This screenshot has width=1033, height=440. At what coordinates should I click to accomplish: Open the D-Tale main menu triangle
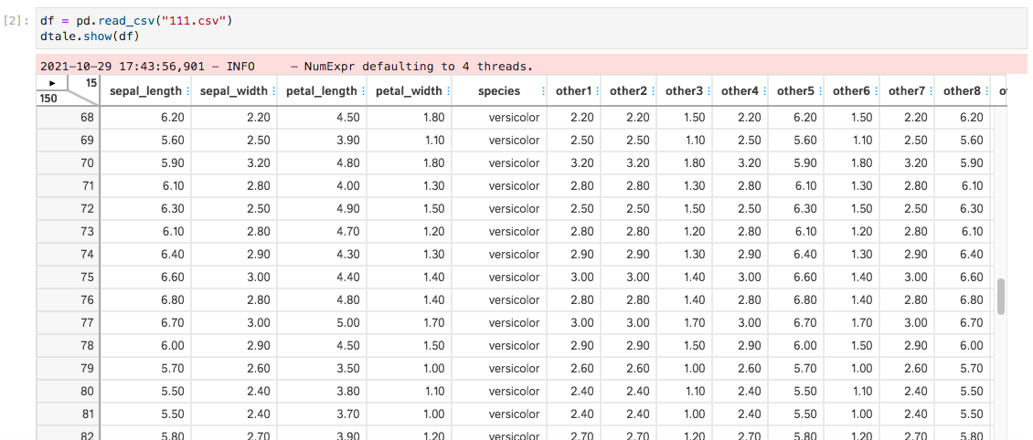click(x=53, y=84)
